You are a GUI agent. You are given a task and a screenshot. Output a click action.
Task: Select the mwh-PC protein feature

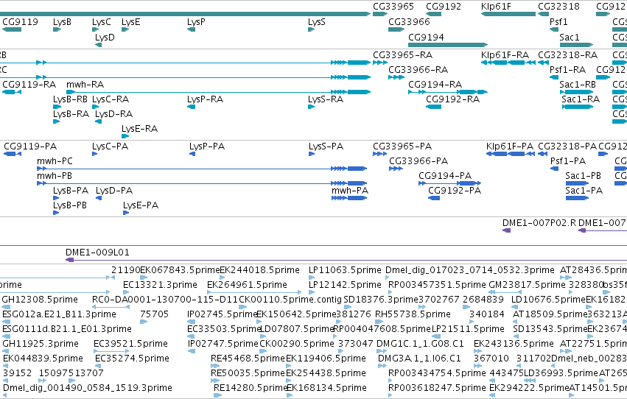pyautogui.click(x=202, y=169)
